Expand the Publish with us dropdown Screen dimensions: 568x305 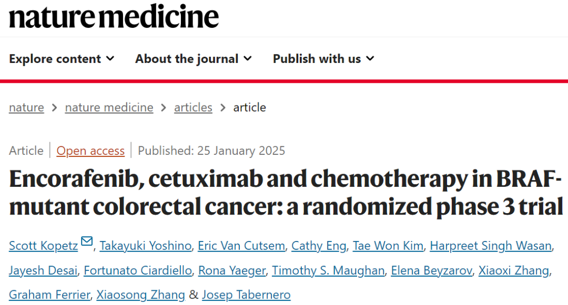(323, 59)
